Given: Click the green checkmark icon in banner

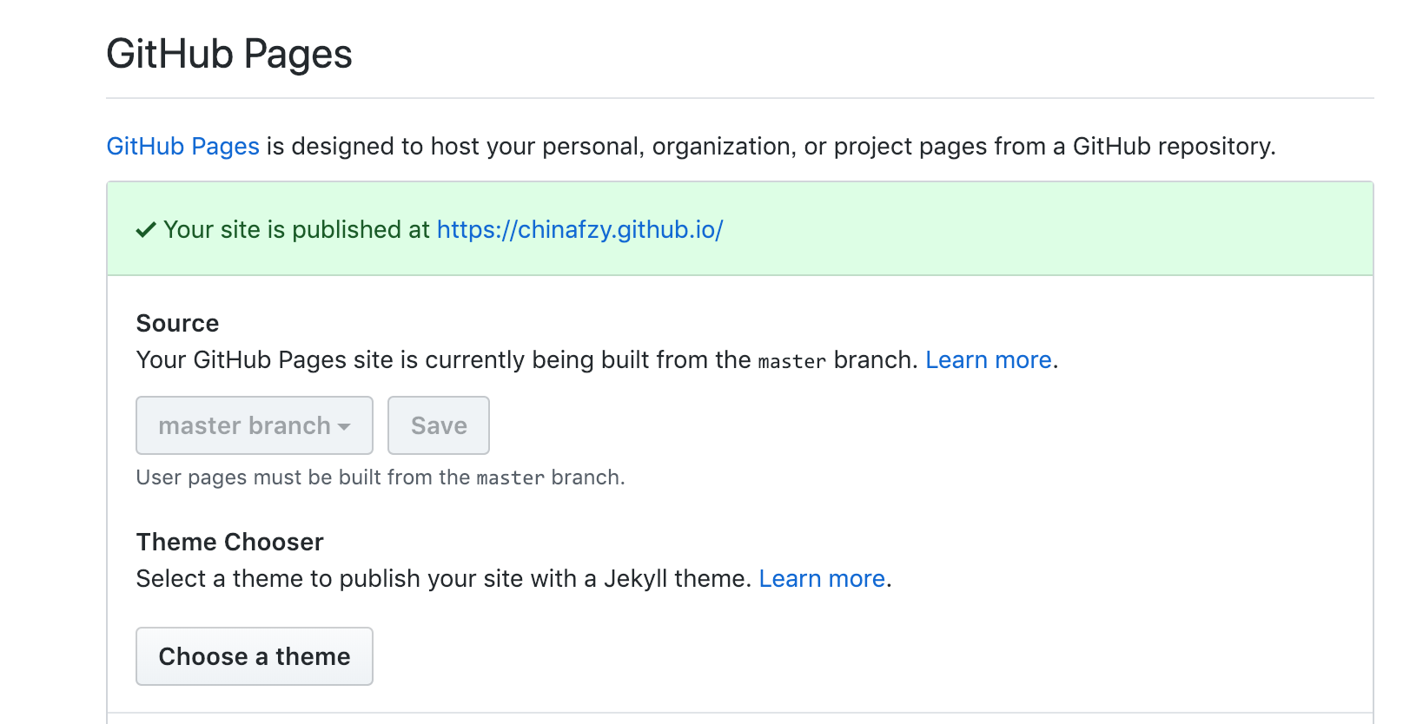Looking at the screenshot, I should click(x=146, y=229).
